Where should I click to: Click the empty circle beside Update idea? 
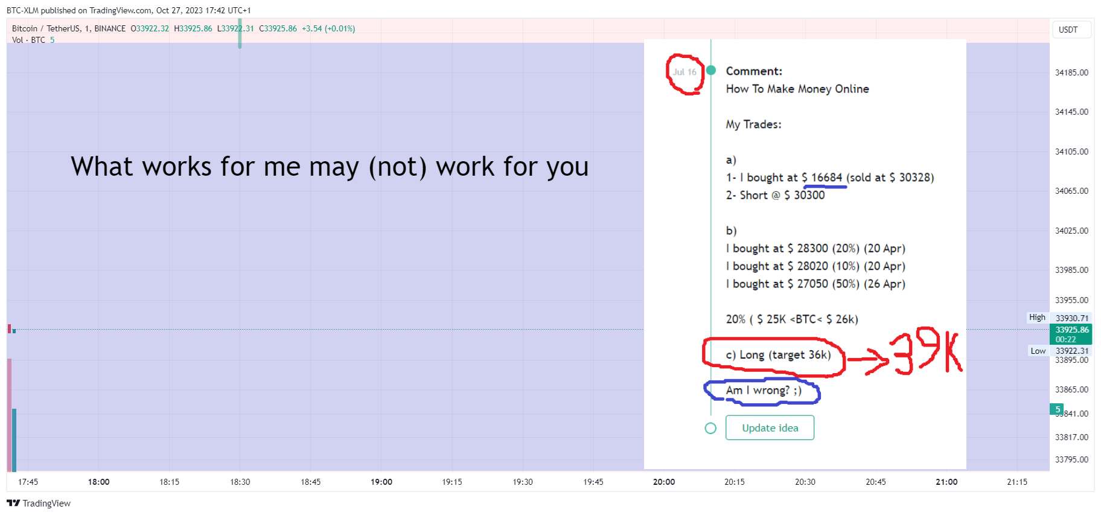(710, 428)
